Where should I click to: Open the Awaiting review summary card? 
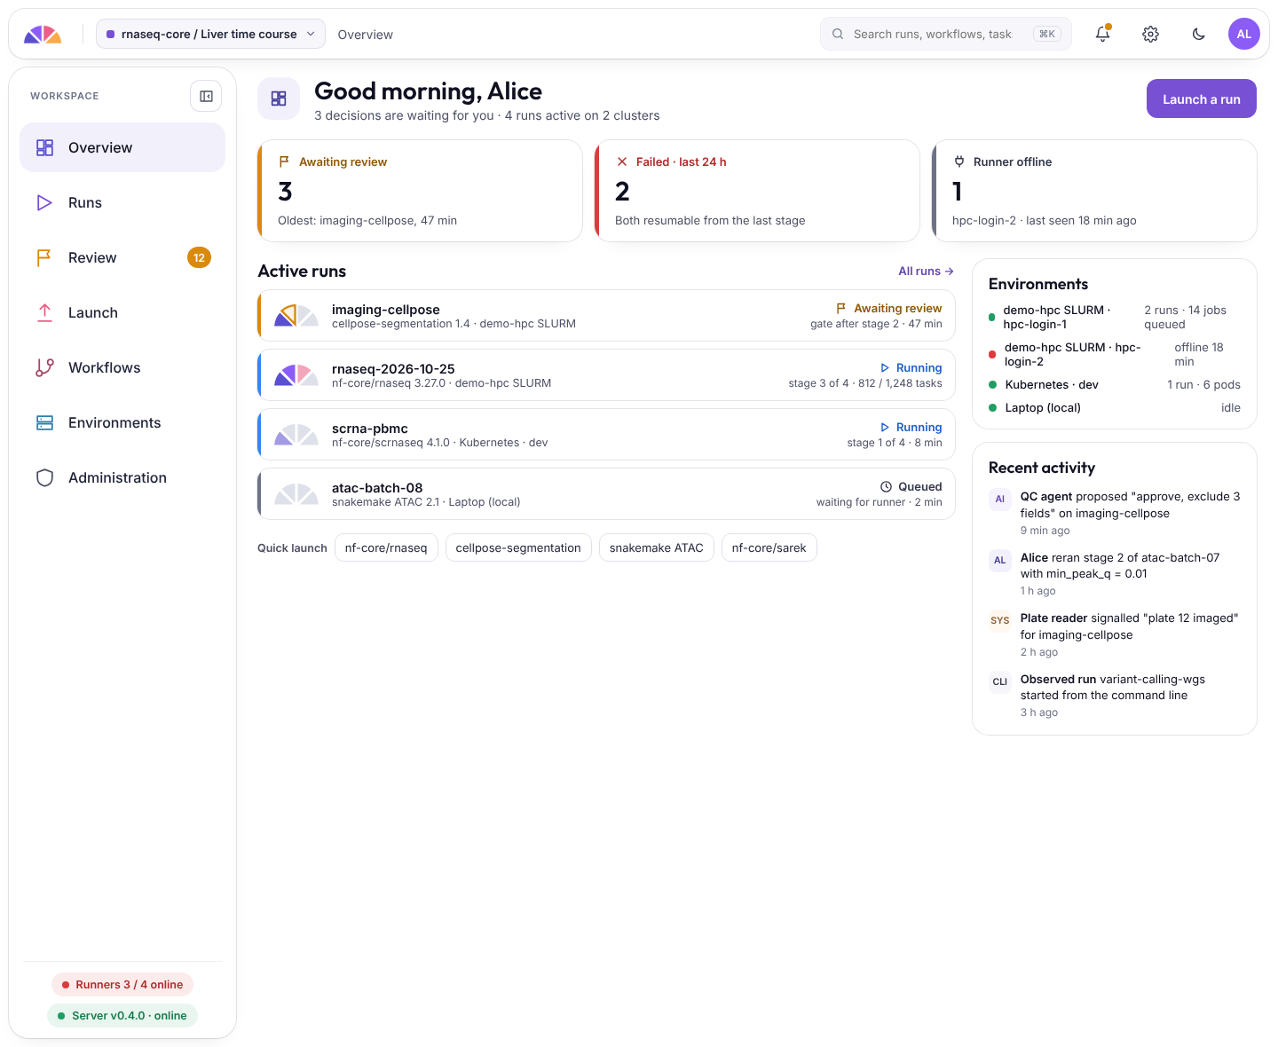click(420, 191)
